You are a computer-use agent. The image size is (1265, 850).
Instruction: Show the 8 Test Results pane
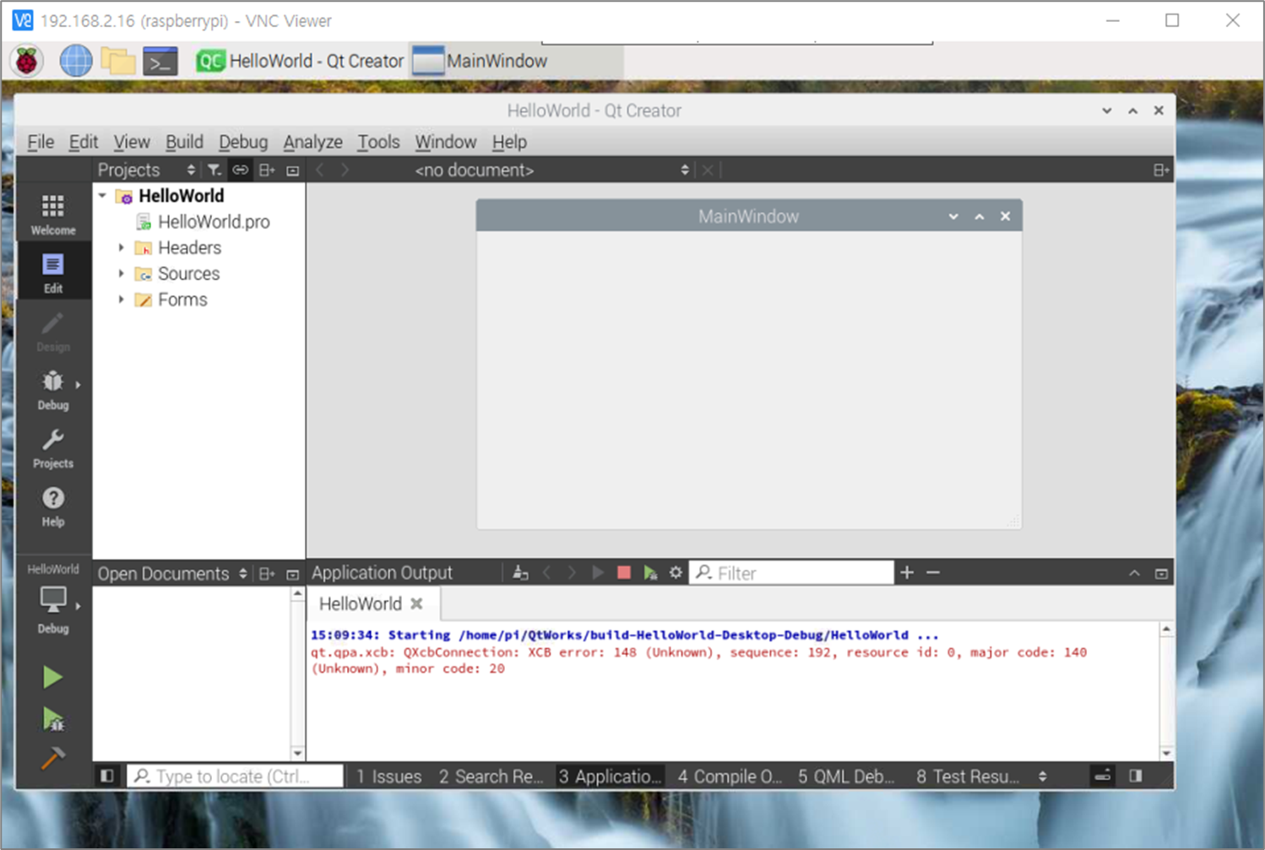(968, 776)
